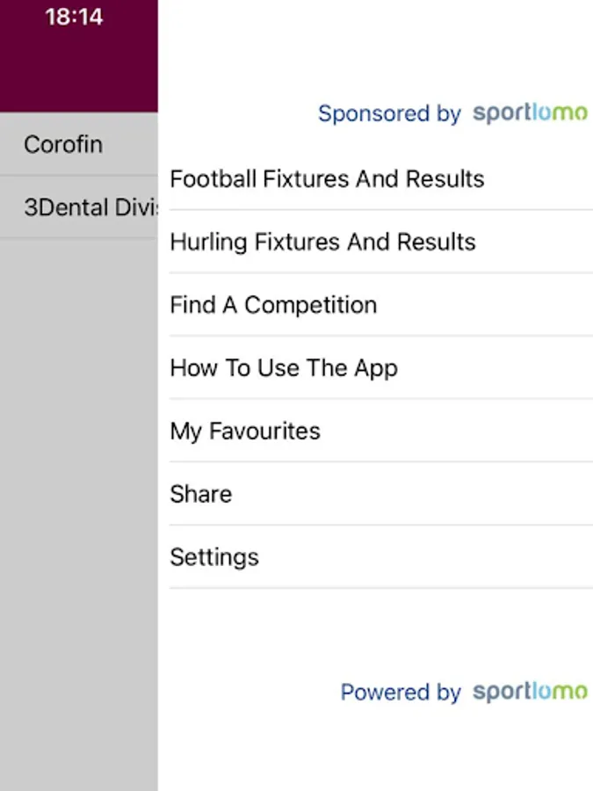Screen dimensions: 593x791
Task: Tap the Share menu entry
Action: (x=201, y=495)
